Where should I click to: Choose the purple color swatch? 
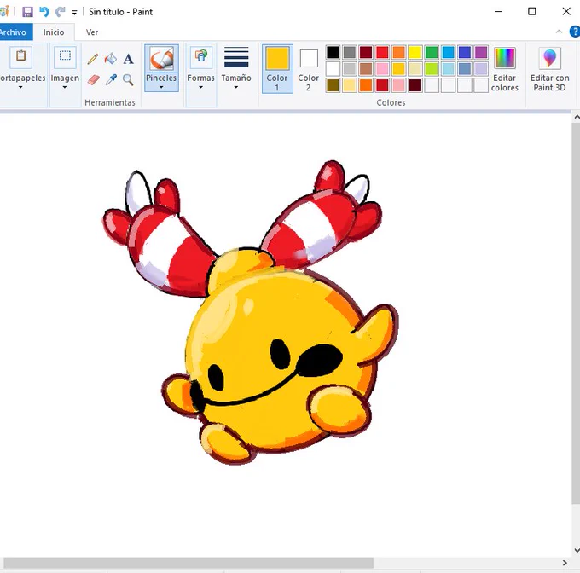pyautogui.click(x=481, y=52)
